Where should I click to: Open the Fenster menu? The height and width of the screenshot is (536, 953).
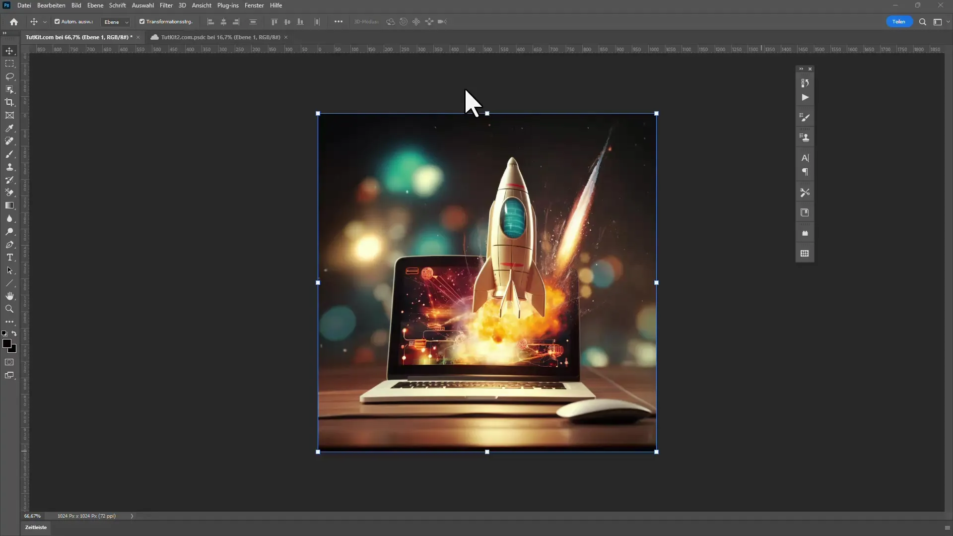click(x=254, y=5)
